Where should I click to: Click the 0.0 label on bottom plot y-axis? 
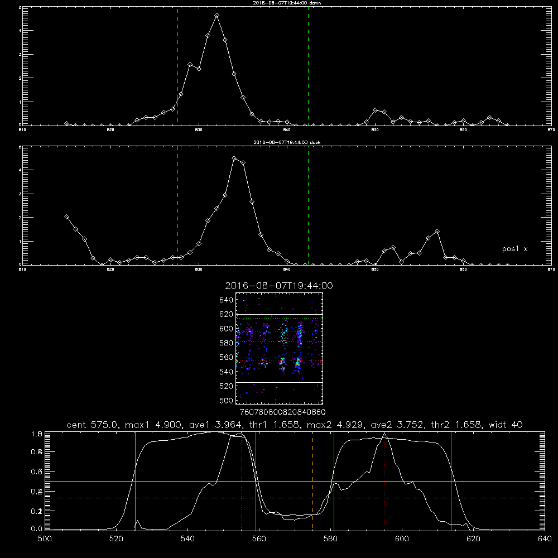click(x=37, y=529)
